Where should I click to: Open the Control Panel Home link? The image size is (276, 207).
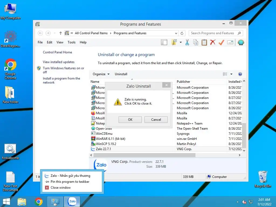[x=57, y=52]
